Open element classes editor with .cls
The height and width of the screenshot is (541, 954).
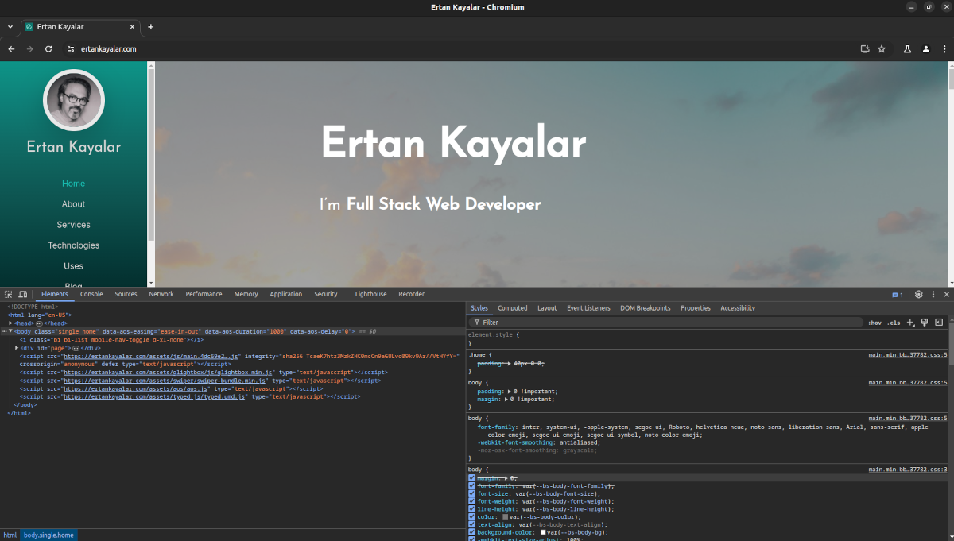893,323
